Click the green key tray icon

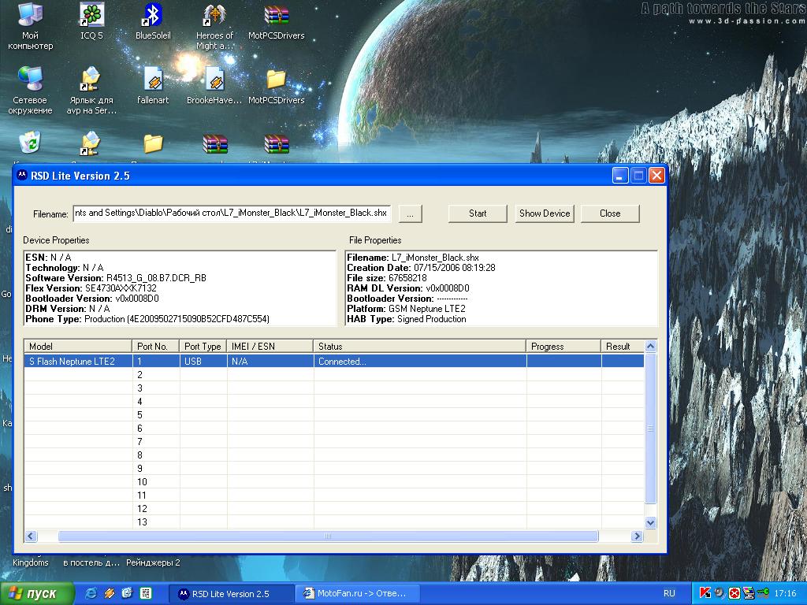763,593
